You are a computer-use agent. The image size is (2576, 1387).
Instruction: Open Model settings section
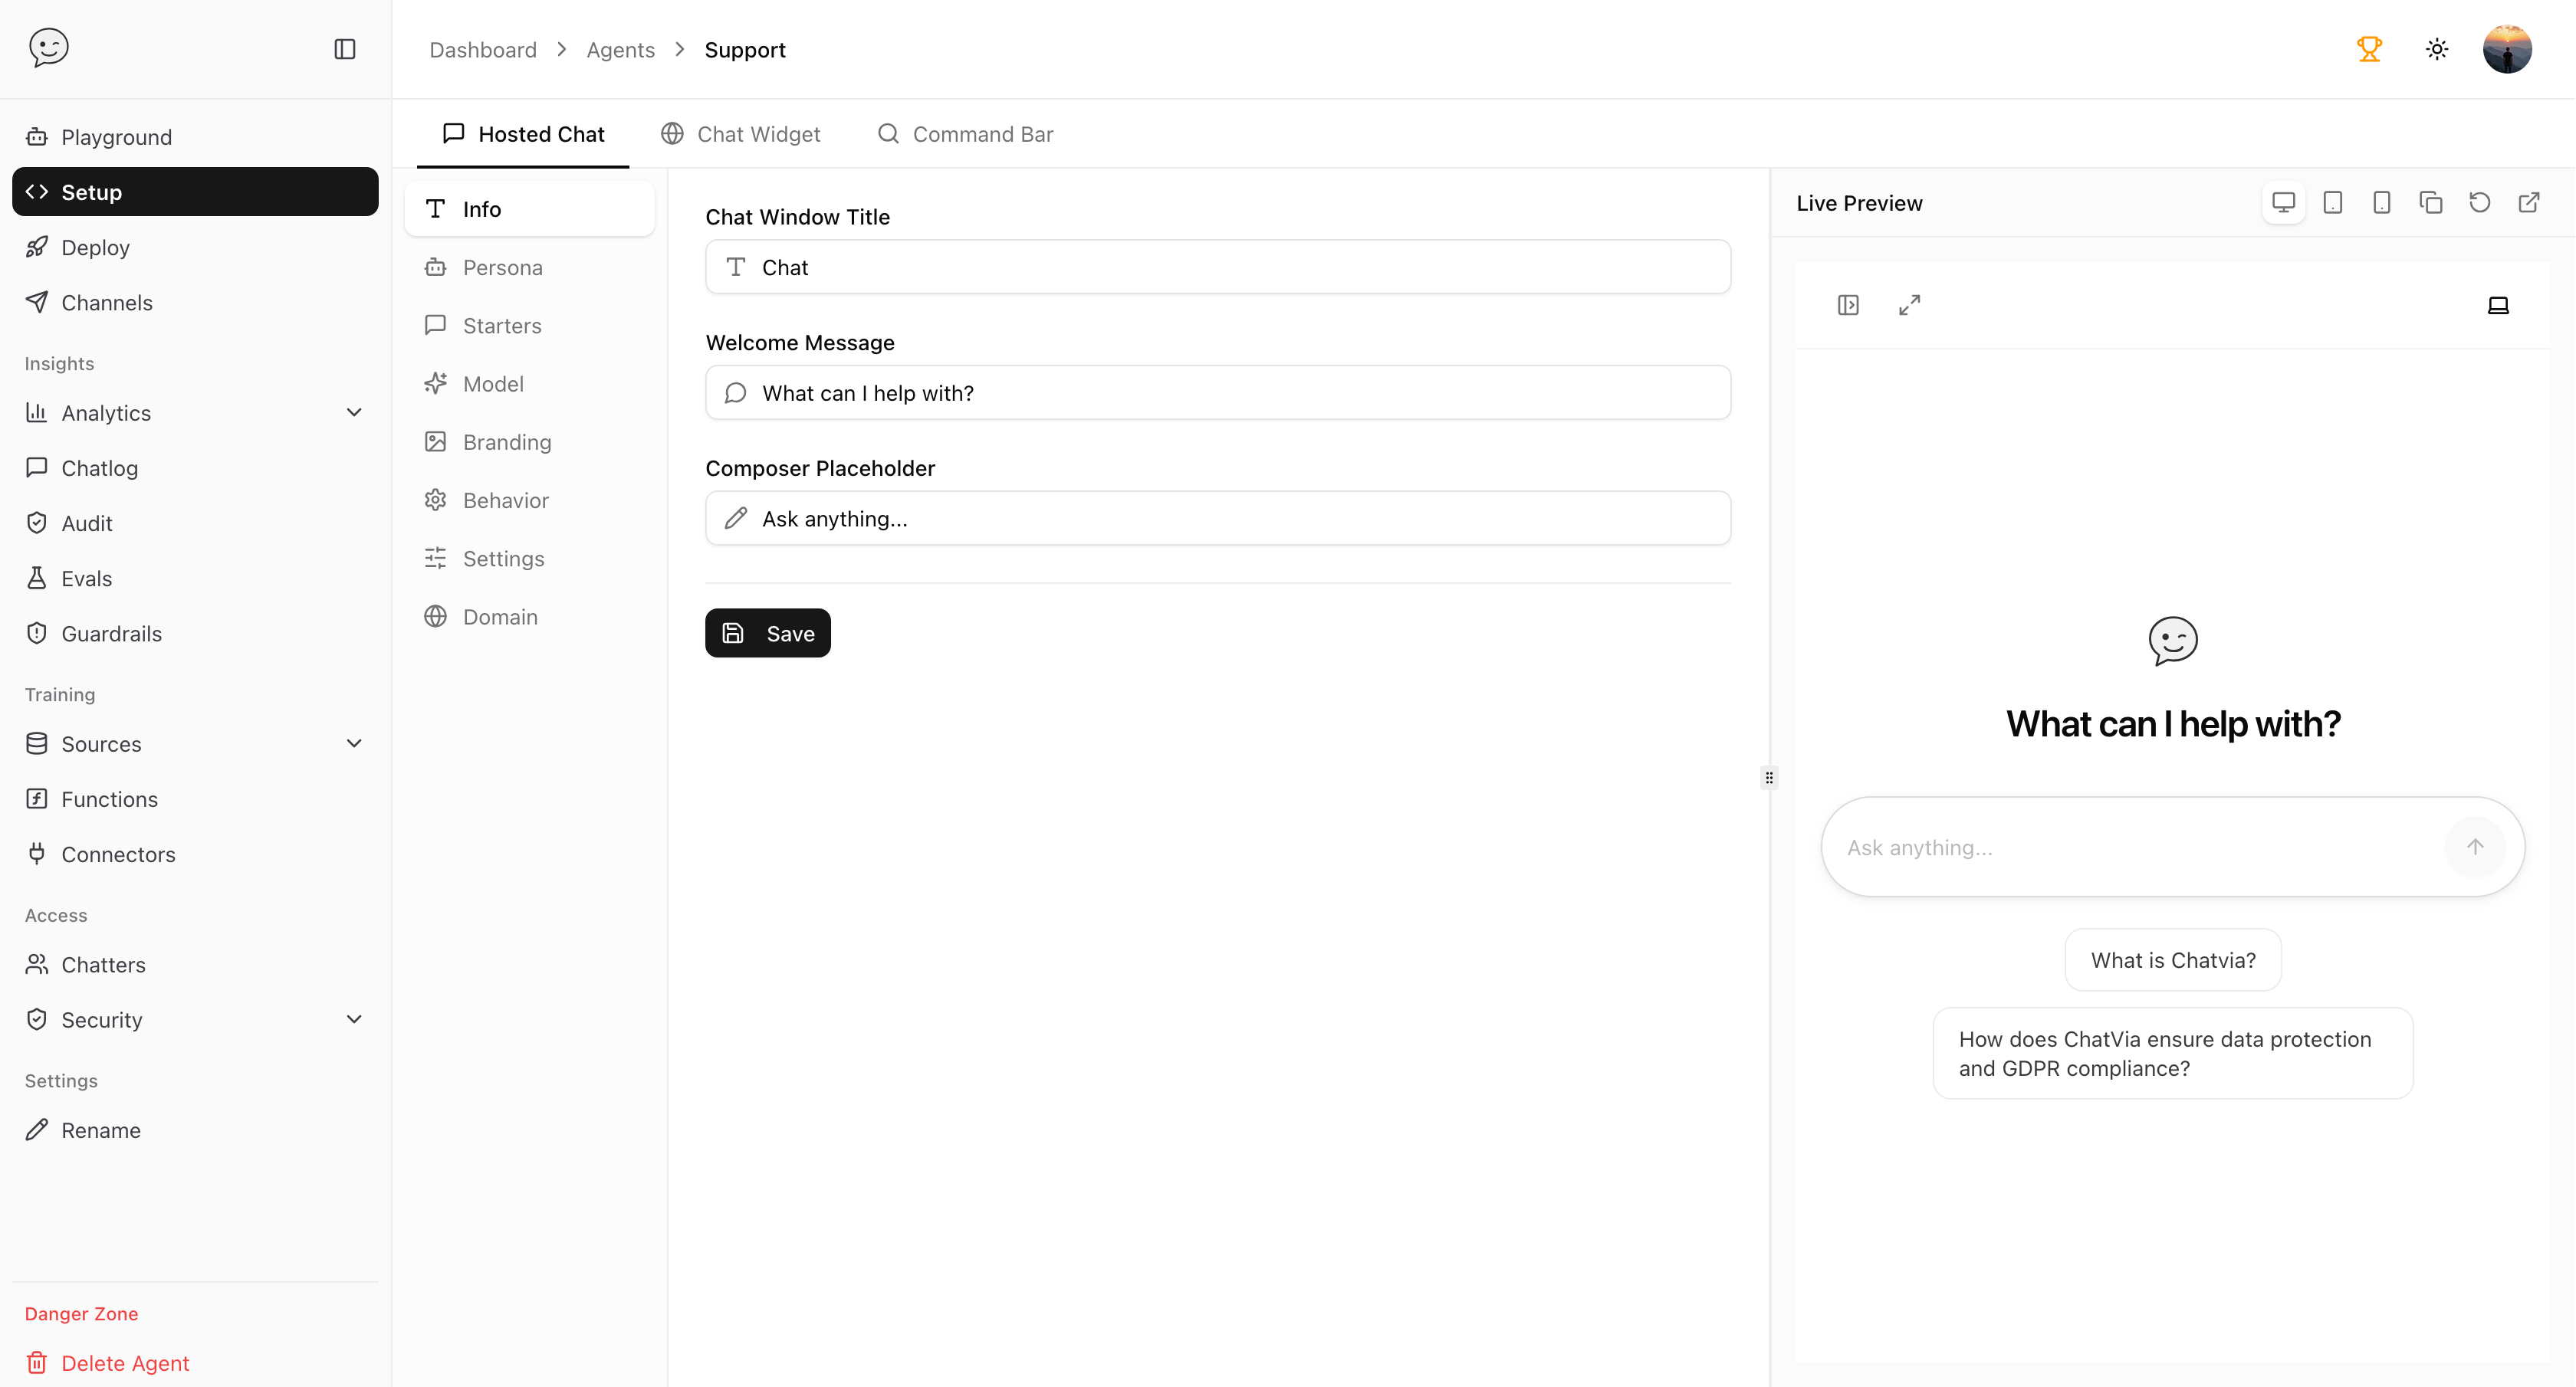tap(529, 384)
